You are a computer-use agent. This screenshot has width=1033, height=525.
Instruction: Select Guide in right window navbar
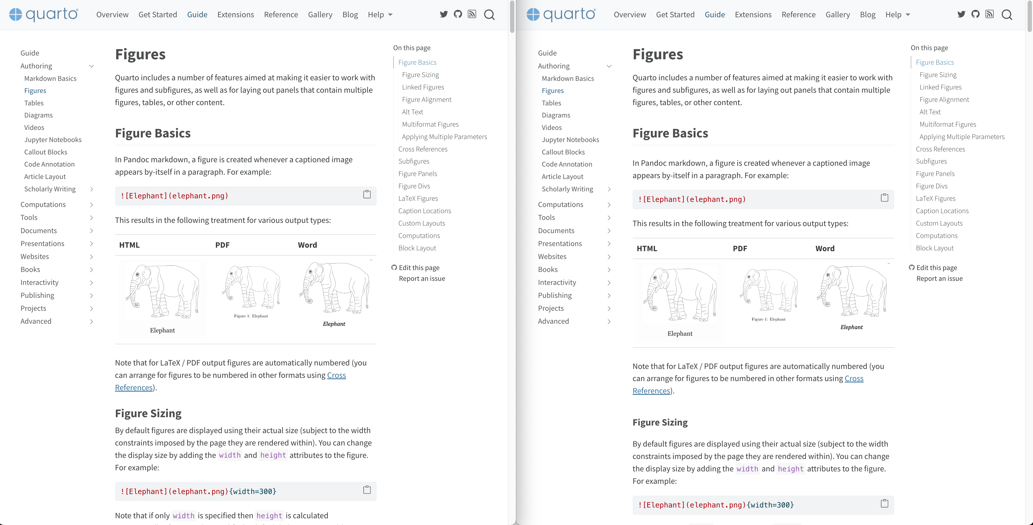715,15
